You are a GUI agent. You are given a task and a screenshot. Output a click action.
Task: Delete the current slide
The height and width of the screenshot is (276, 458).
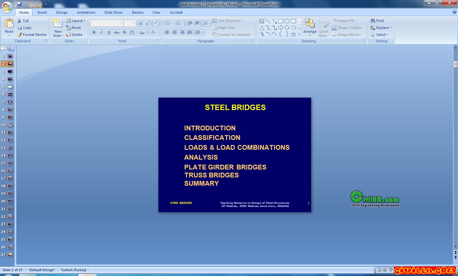74,35
